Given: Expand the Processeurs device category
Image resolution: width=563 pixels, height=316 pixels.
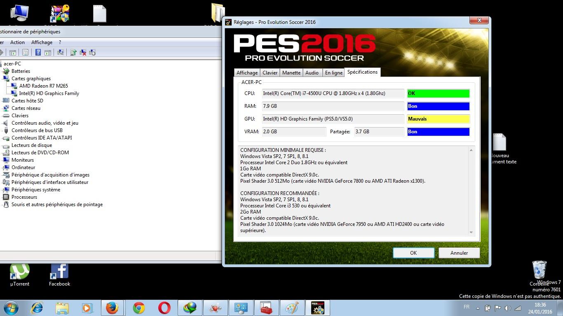Looking at the screenshot, I should [24, 197].
